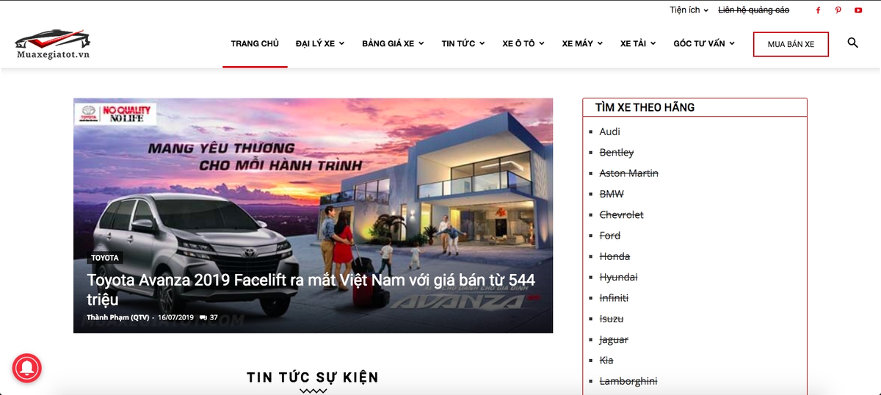Click the Muaxegiatot.vn site logo
This screenshot has width=881, height=395.
[53, 45]
